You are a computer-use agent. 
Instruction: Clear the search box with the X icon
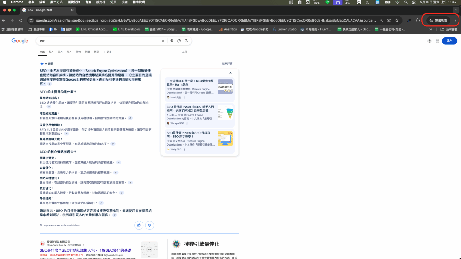pos(163,41)
